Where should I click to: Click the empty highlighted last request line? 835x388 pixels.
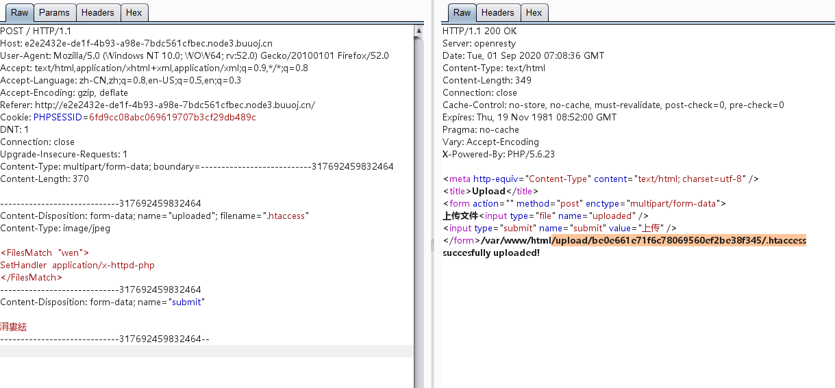pyautogui.click(x=207, y=351)
